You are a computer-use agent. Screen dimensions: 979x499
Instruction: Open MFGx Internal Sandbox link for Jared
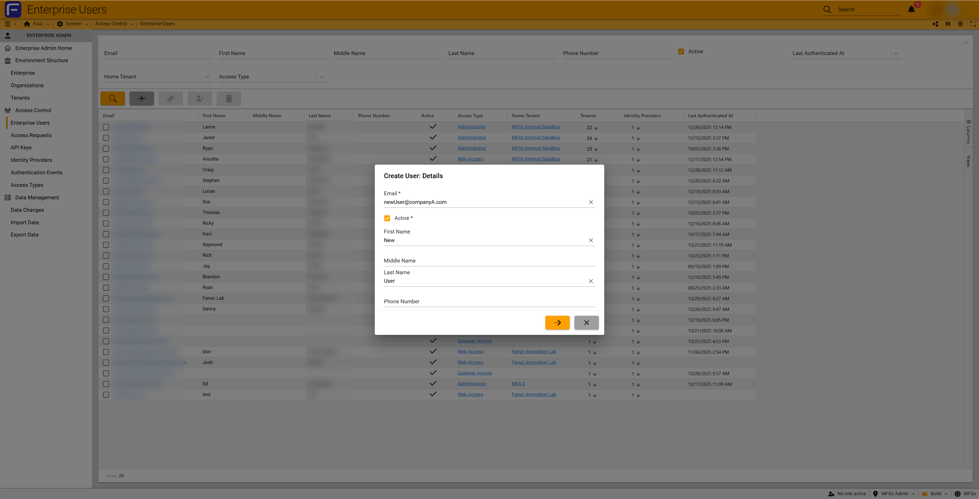click(x=535, y=138)
